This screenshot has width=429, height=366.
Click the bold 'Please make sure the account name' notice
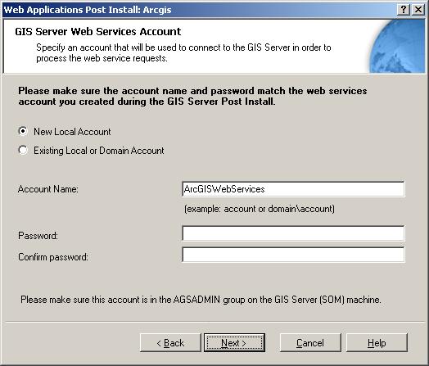coord(192,96)
